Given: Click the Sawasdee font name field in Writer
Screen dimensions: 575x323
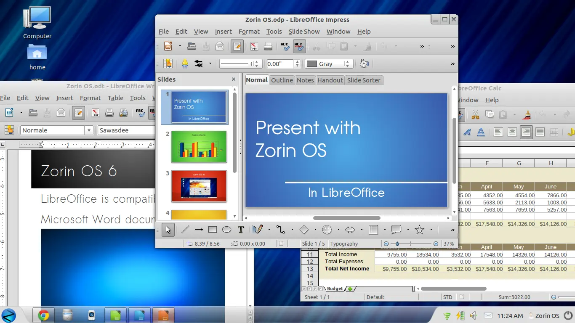Looking at the screenshot, I should pos(126,130).
